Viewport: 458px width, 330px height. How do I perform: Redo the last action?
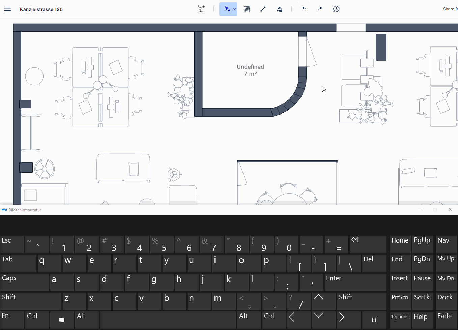(320, 9)
